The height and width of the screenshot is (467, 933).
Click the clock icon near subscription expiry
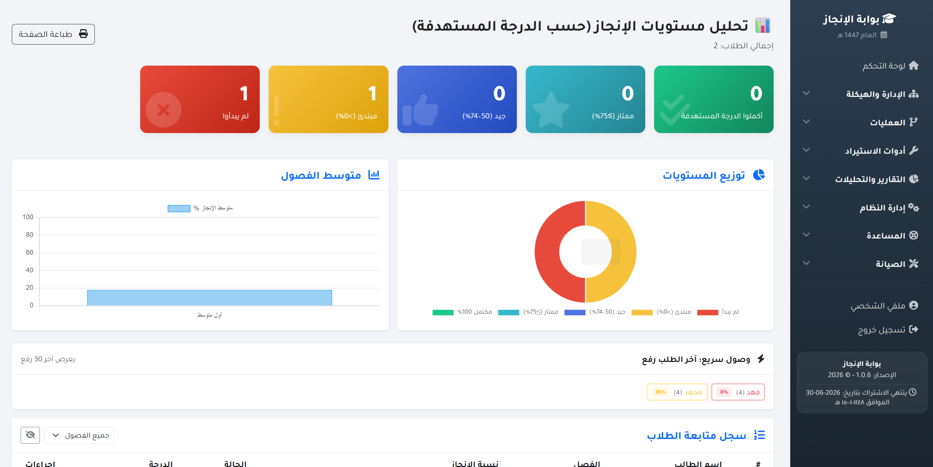pyautogui.click(x=912, y=392)
